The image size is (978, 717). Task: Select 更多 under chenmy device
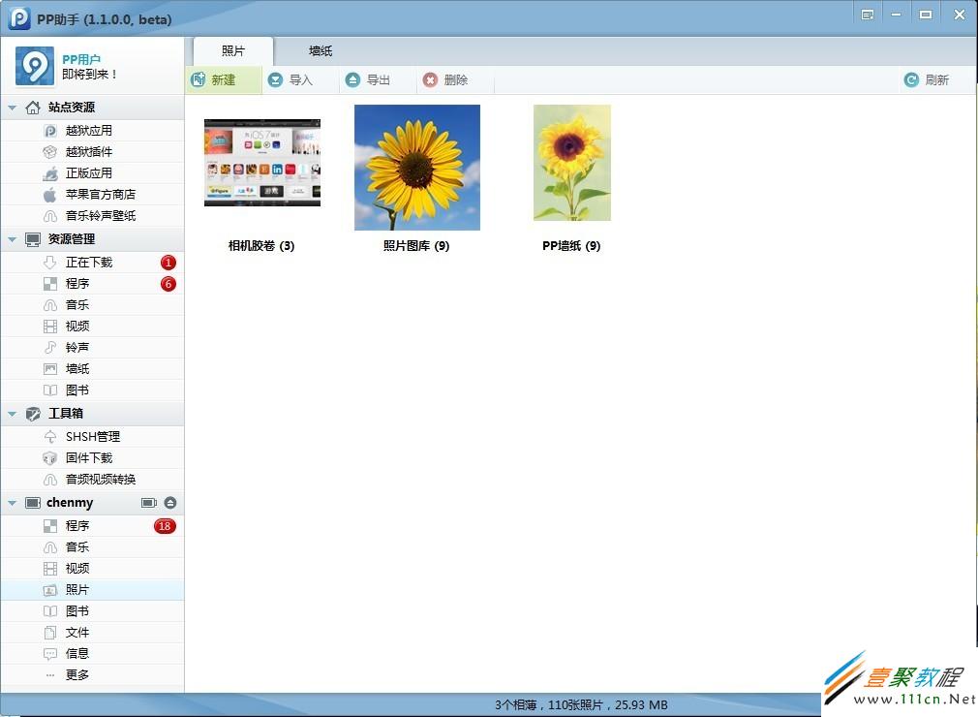click(92, 674)
